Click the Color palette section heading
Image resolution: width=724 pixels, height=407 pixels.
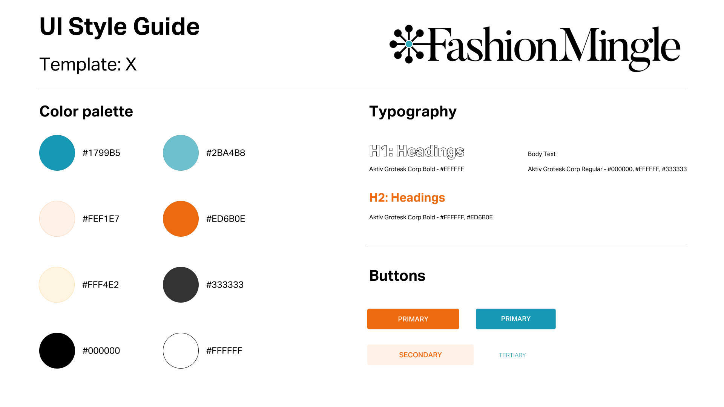click(86, 112)
